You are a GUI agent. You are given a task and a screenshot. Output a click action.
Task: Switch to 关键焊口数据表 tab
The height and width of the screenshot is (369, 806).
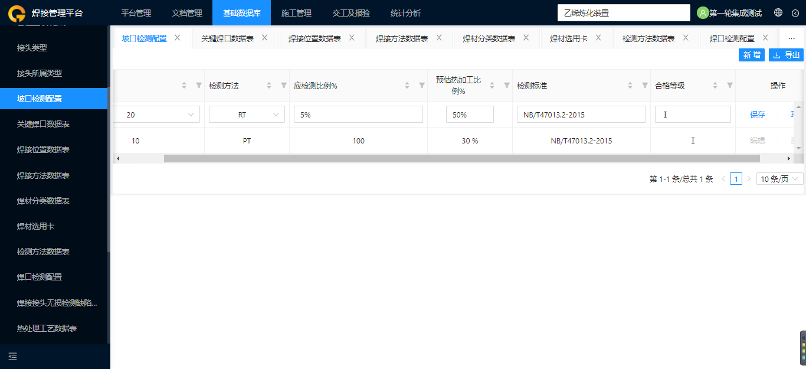tap(227, 38)
